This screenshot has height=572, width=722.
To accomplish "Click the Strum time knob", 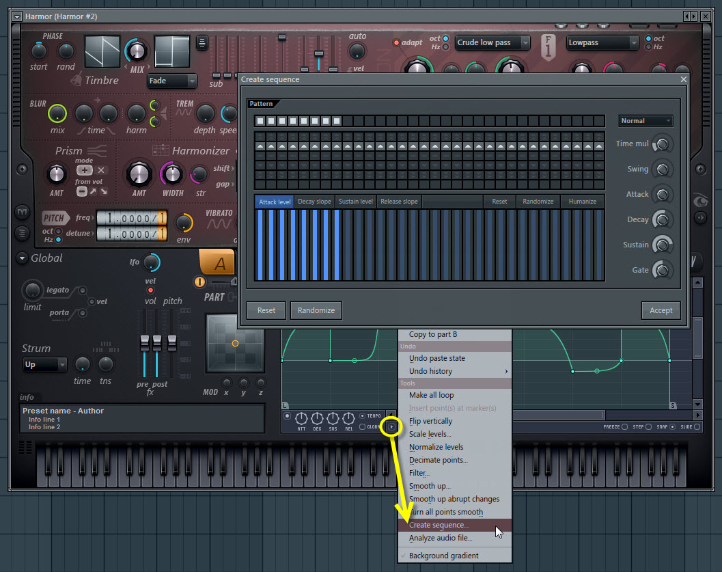I will 83,364.
